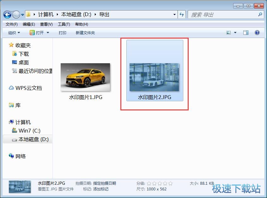Open the 帮助(H) menu
This screenshot has width=267, height=198.
(x=82, y=24)
